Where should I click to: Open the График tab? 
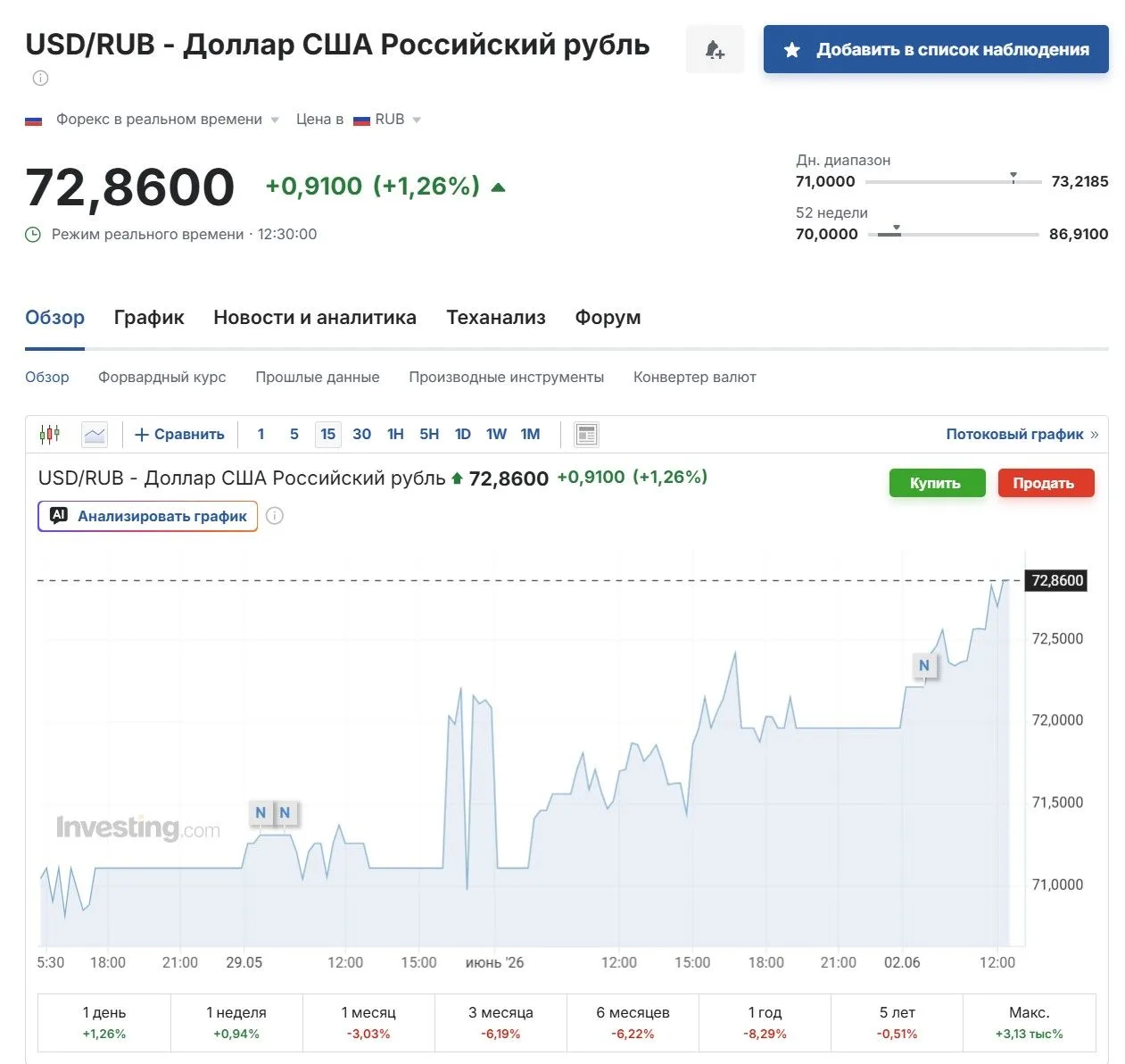(149, 318)
